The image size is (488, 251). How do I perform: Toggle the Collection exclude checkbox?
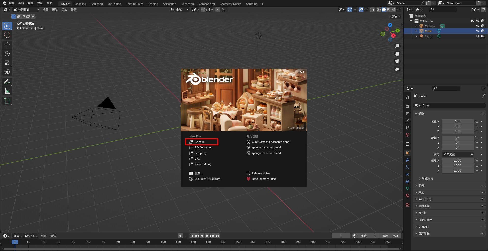473,21
